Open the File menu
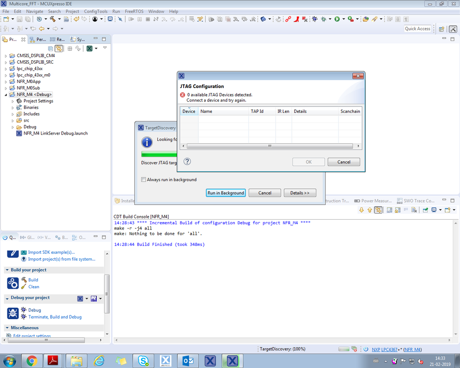460x368 pixels. [6, 12]
